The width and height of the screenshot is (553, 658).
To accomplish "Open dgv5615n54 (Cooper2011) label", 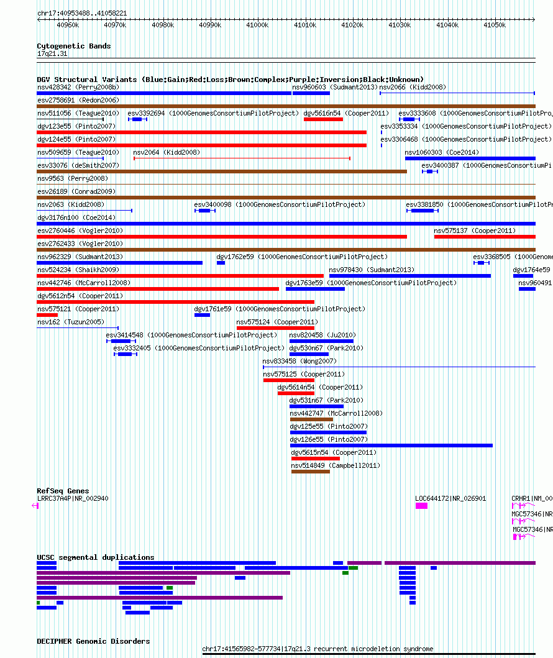I will click(334, 452).
